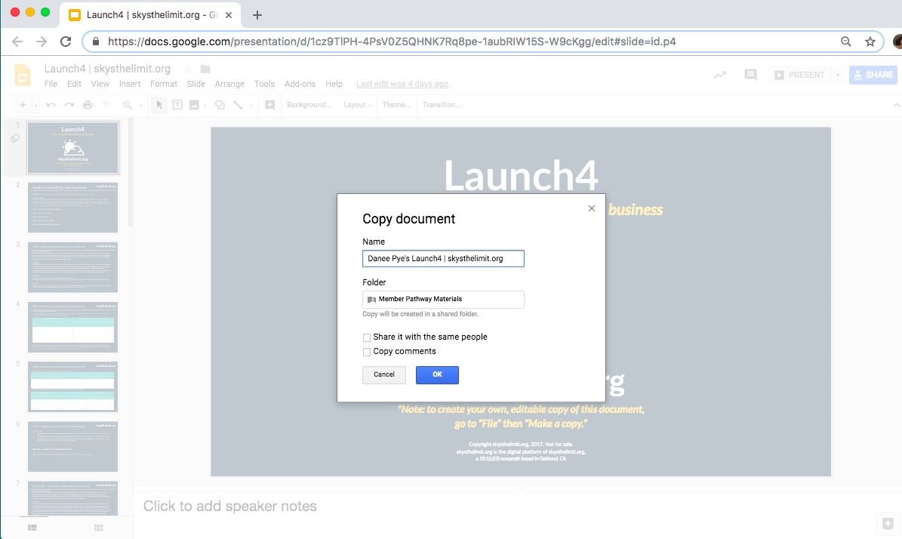The width and height of the screenshot is (902, 539).
Task: Open the Add-ons menu
Action: click(x=300, y=84)
